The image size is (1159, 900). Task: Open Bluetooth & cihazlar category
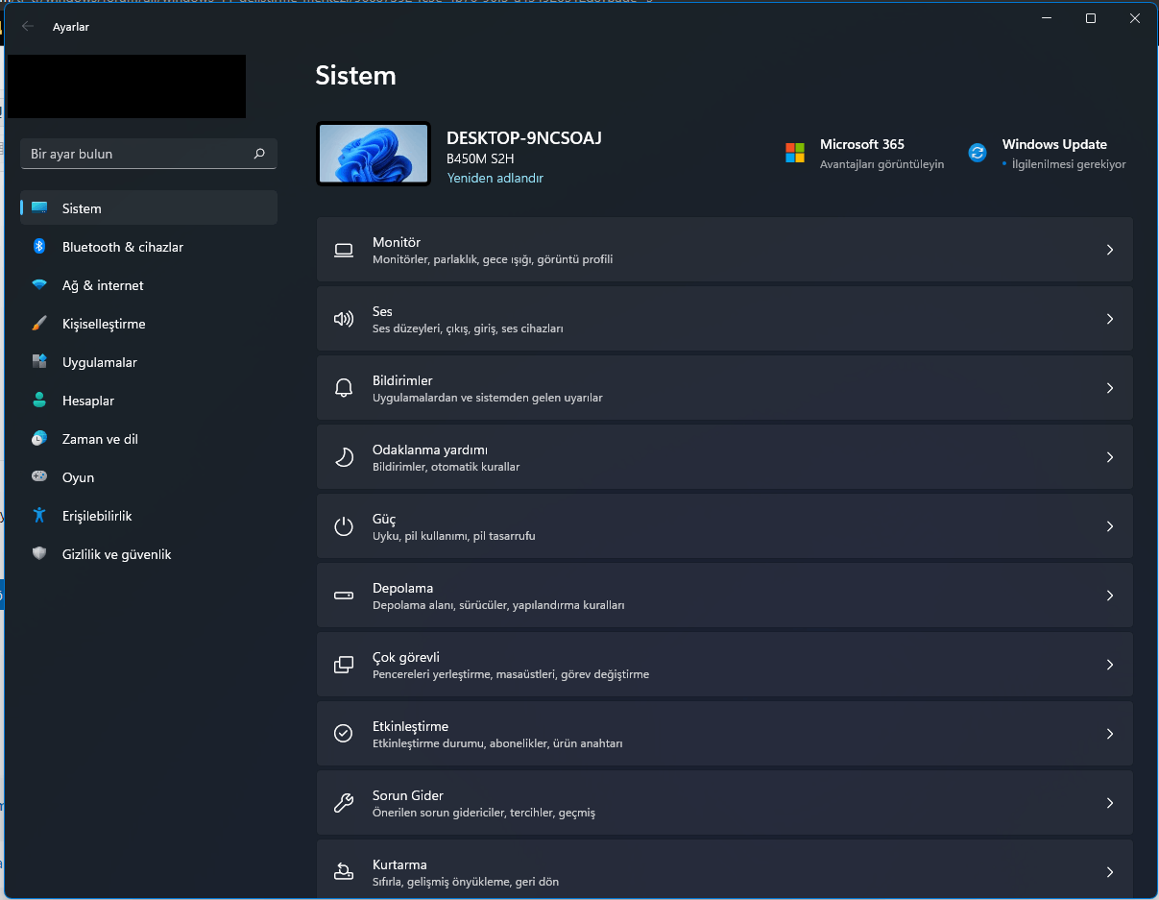[149, 247]
